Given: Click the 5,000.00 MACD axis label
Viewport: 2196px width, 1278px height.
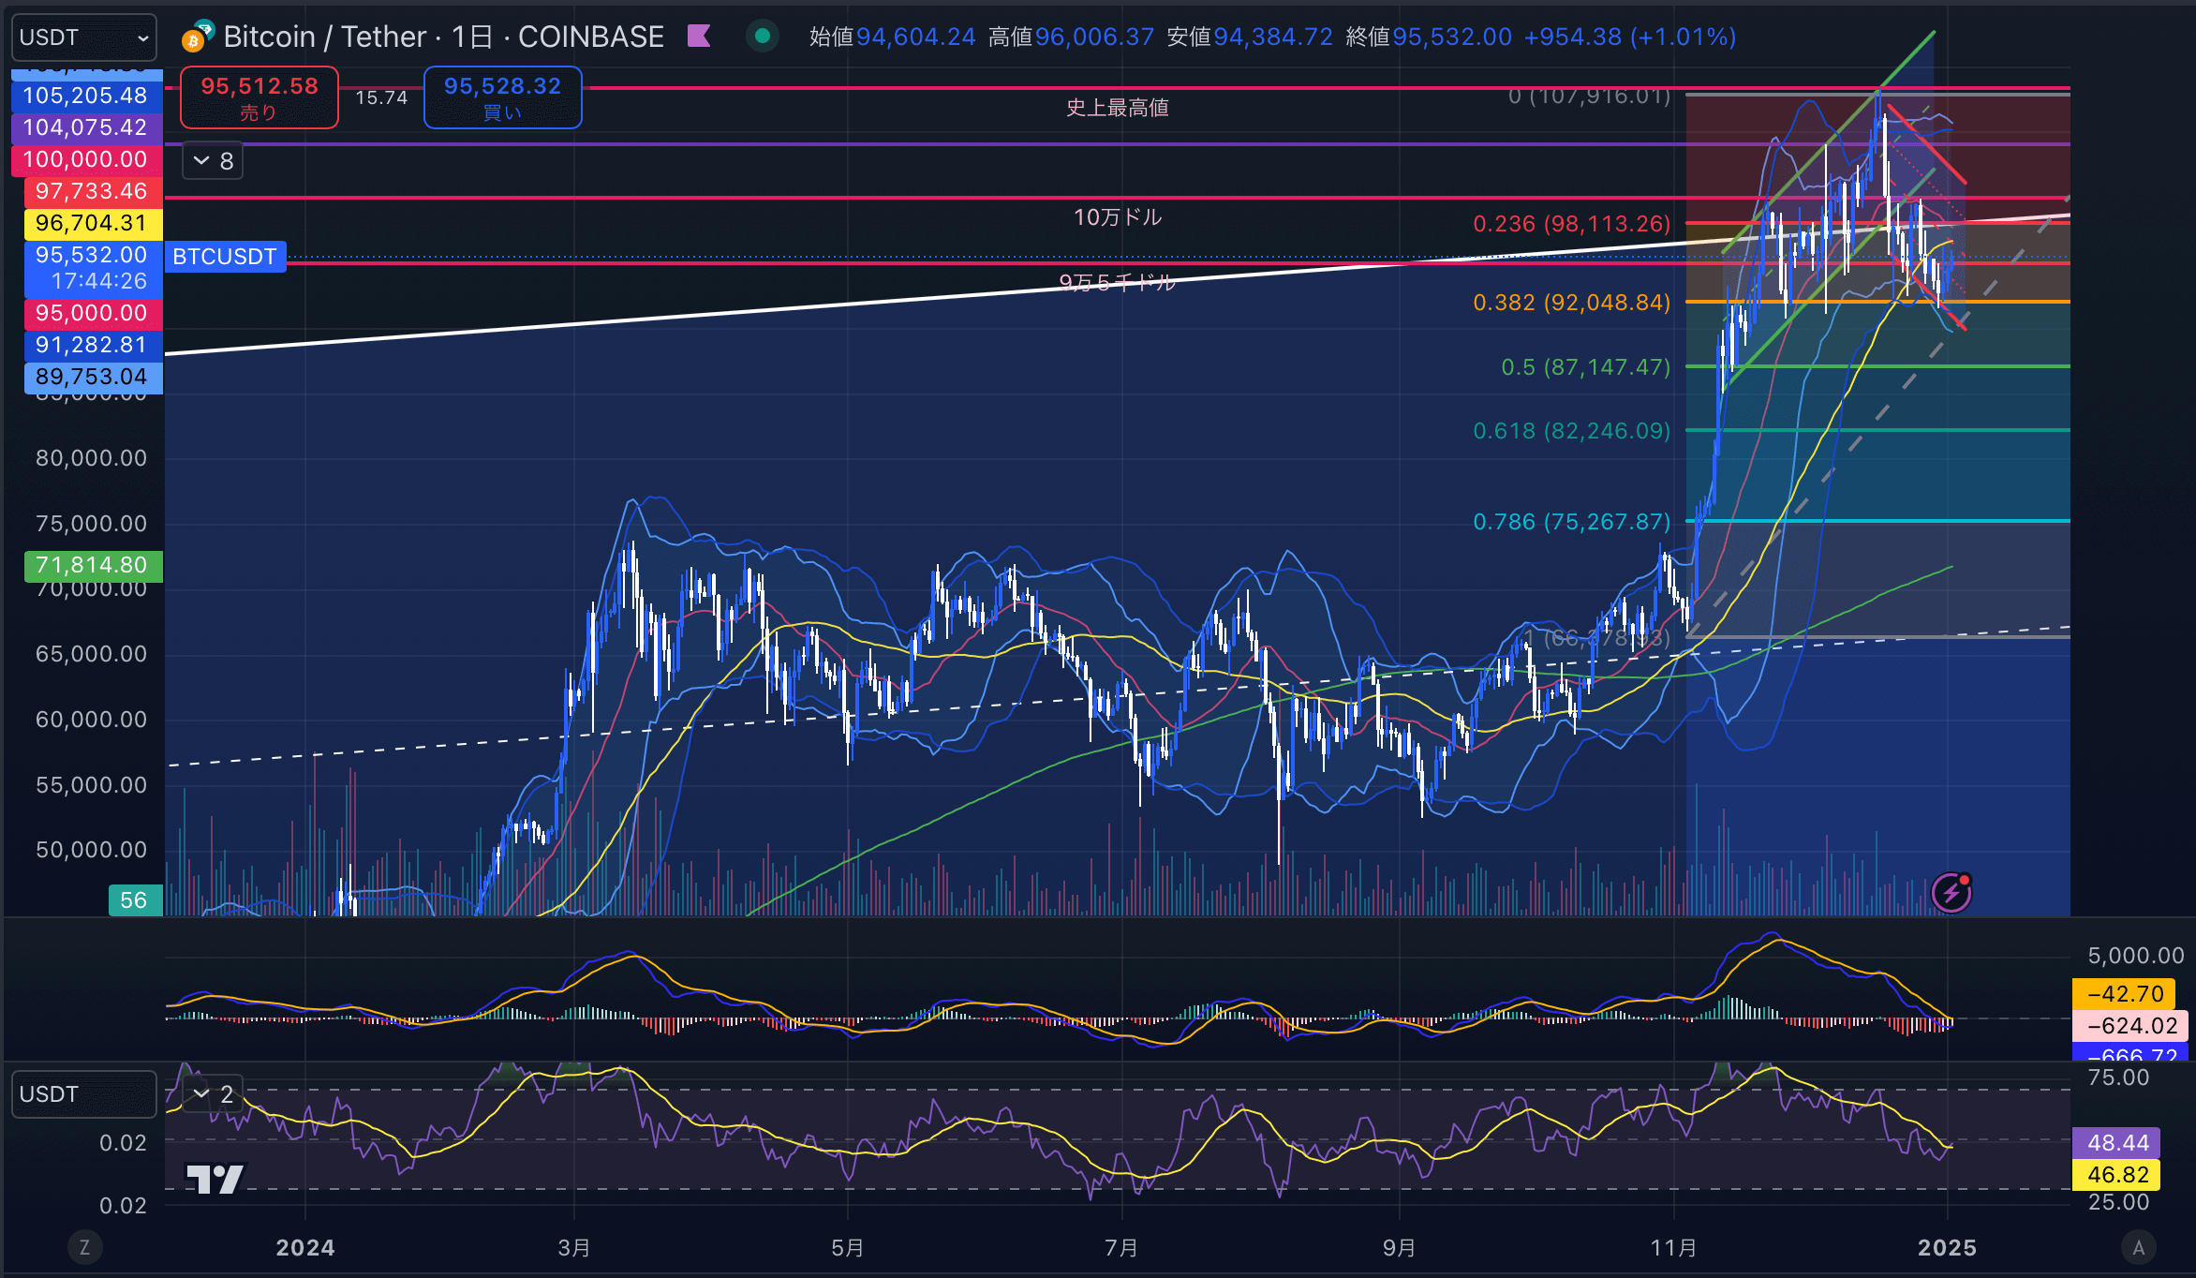Looking at the screenshot, I should coord(2136,956).
